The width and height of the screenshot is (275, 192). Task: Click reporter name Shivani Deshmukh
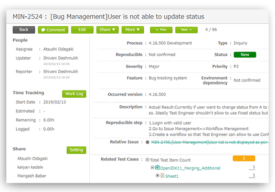tap(60, 72)
